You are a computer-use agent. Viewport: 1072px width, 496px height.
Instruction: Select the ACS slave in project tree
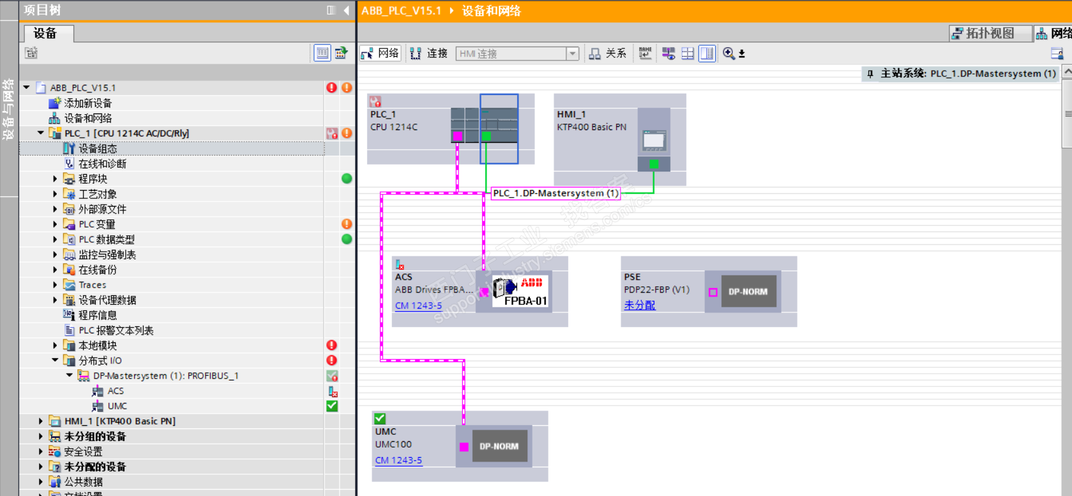tap(116, 391)
